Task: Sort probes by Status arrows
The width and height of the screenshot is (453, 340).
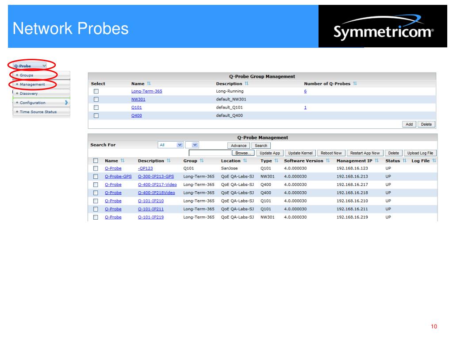Action: tap(404, 161)
